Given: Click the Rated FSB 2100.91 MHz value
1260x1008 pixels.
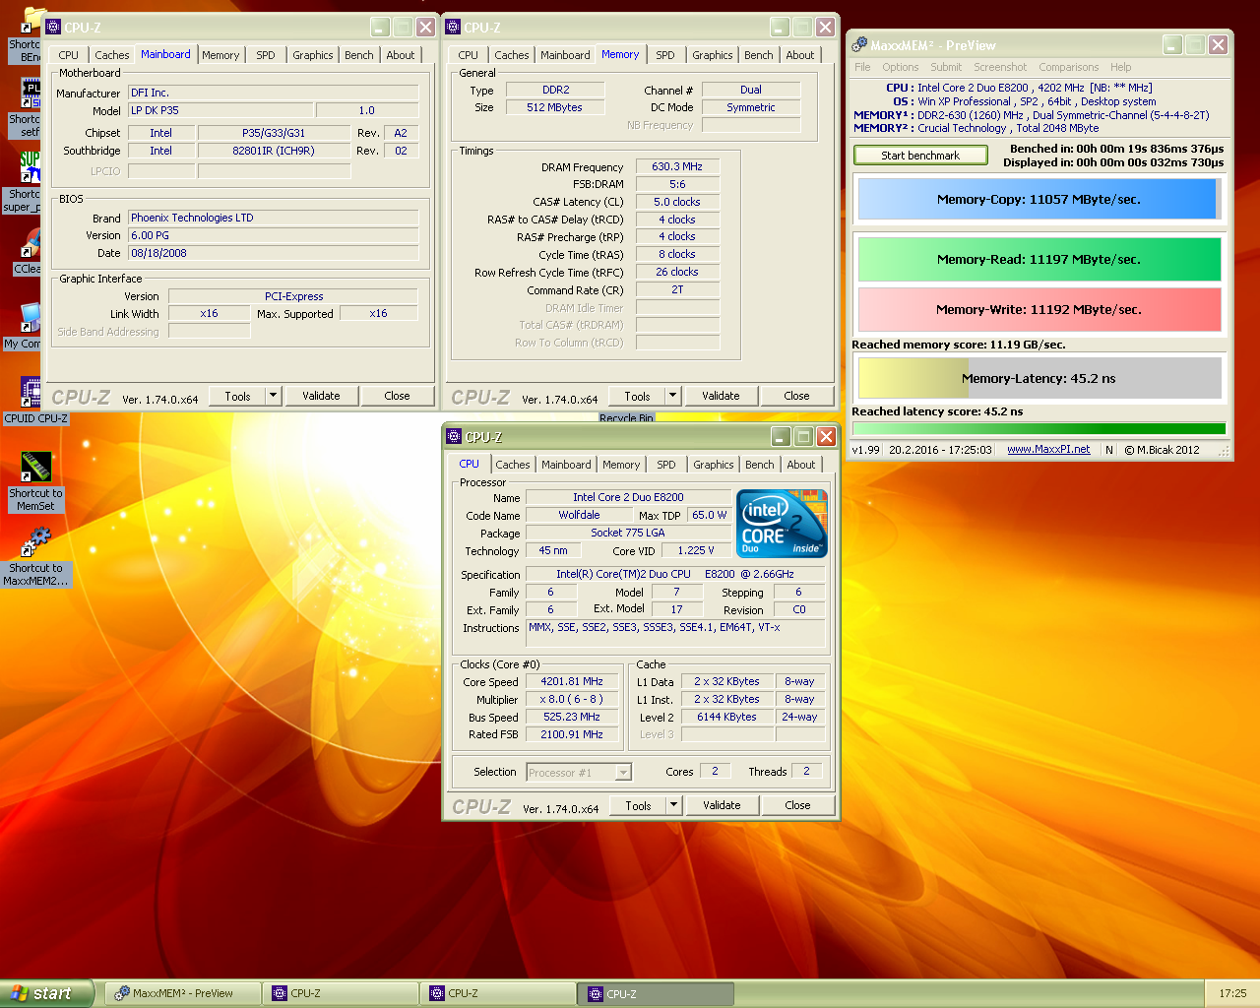Looking at the screenshot, I should tap(572, 734).
